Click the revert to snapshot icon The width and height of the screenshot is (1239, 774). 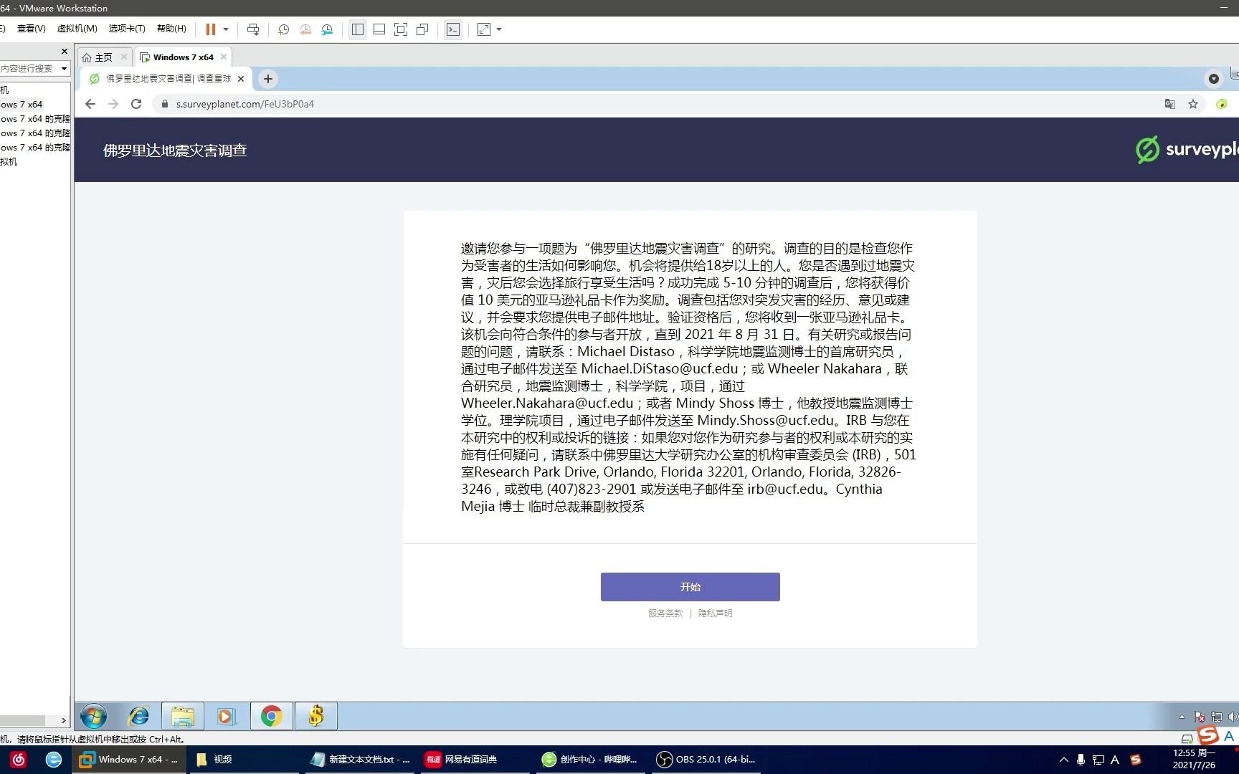(x=305, y=29)
